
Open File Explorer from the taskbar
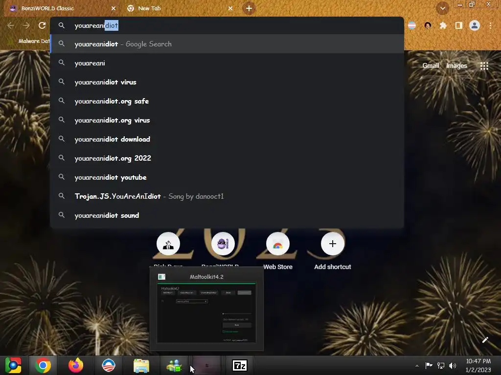[x=141, y=365]
